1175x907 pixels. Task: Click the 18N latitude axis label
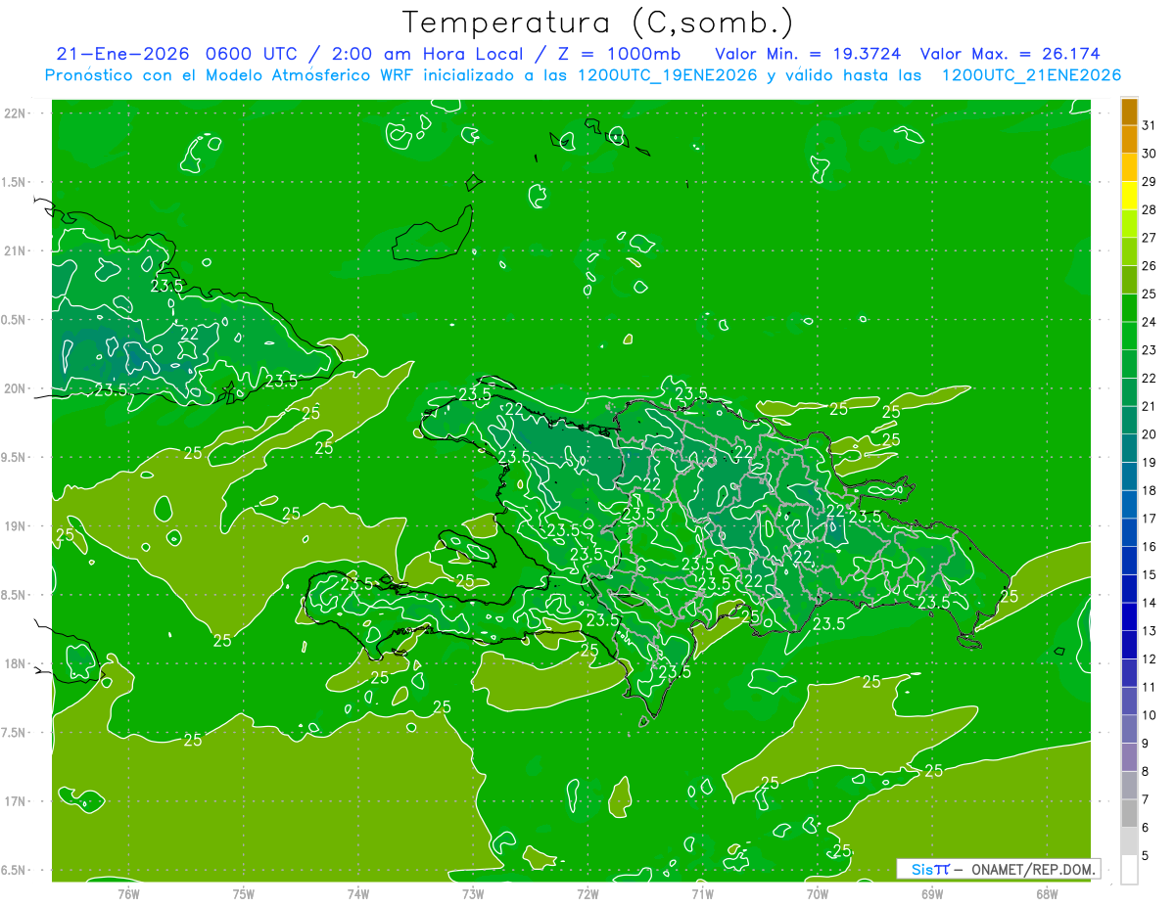click(16, 663)
